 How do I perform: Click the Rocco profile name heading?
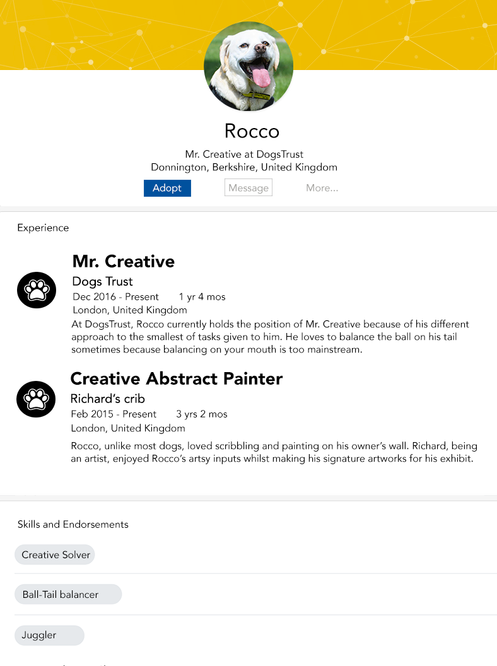point(252,131)
